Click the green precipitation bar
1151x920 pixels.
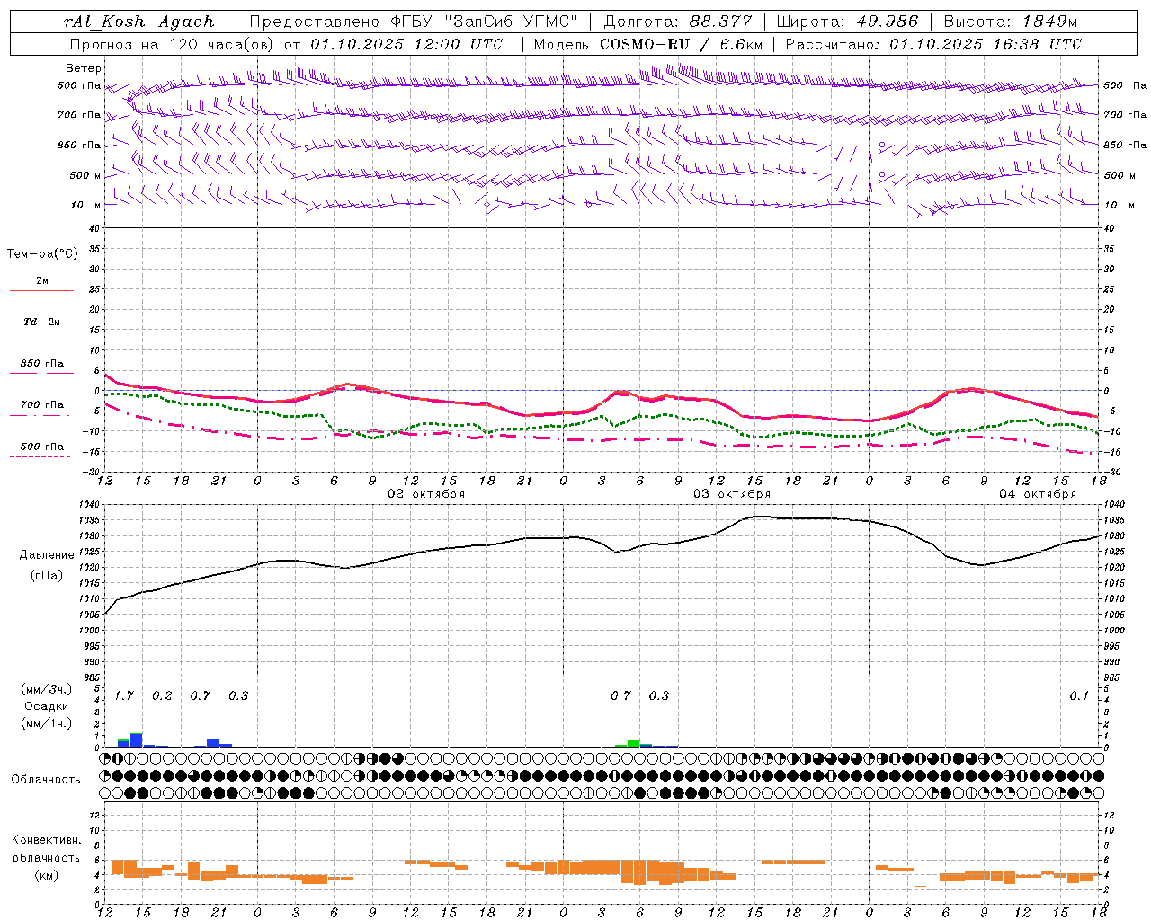pyautogui.click(x=634, y=744)
